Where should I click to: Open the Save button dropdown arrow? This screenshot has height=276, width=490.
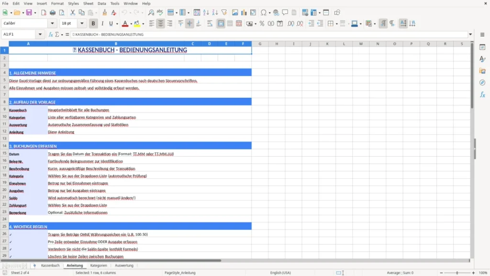[x=35, y=13]
